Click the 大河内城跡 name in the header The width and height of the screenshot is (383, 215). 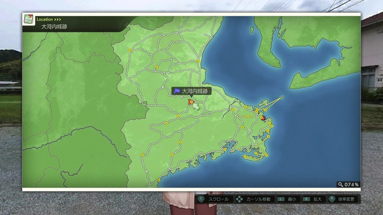[x=54, y=26]
